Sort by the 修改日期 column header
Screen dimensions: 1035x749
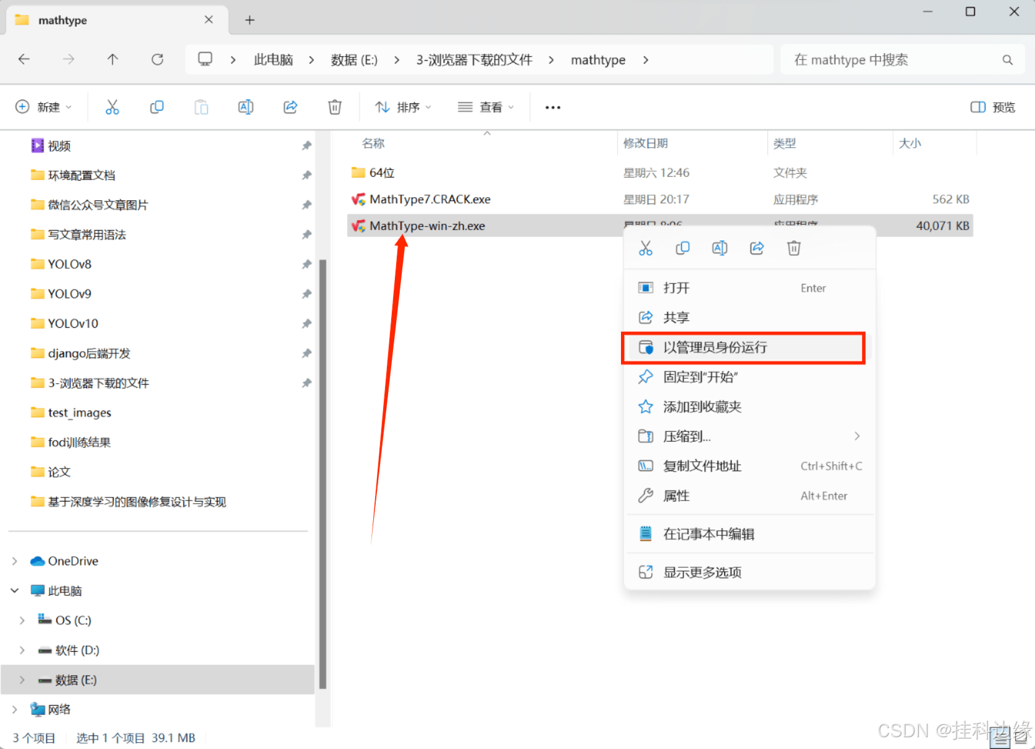645,143
